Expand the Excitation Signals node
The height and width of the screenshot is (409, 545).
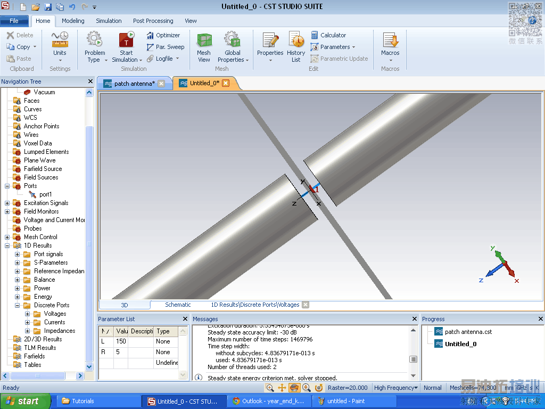[7, 203]
